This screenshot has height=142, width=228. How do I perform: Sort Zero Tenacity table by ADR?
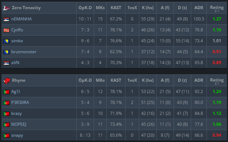199,8
